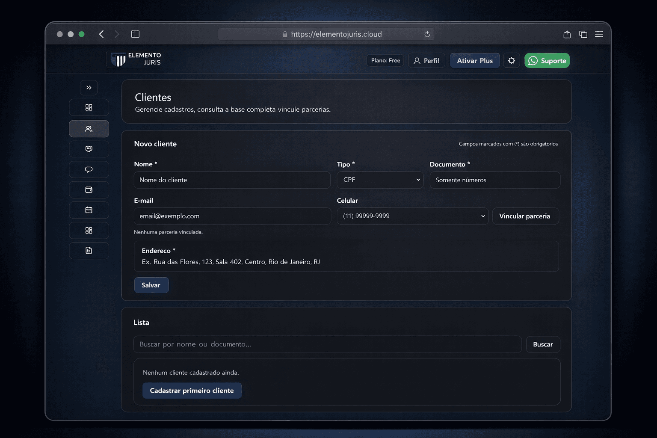Toggle the browser sidebar panel icon
Image resolution: width=657 pixels, height=438 pixels.
[135, 34]
